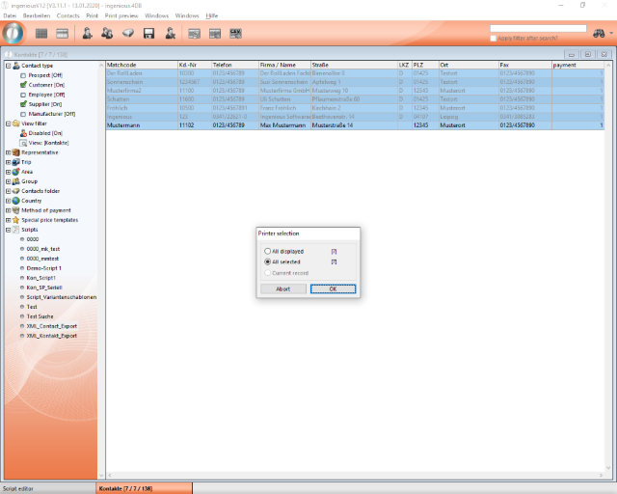Image resolution: width=617 pixels, height=494 pixels.
Task: Select the XML_Contact_Export script
Action: [51, 326]
